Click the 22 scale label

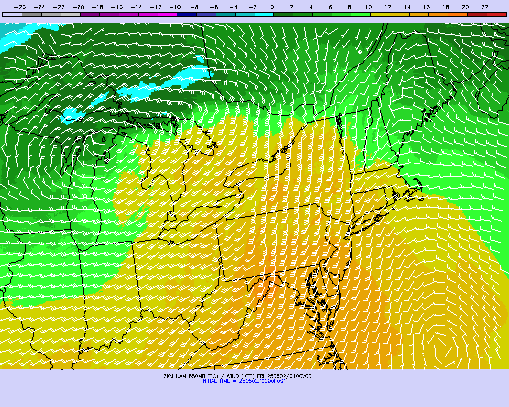point(485,7)
